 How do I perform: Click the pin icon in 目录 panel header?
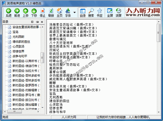pos(37,22)
